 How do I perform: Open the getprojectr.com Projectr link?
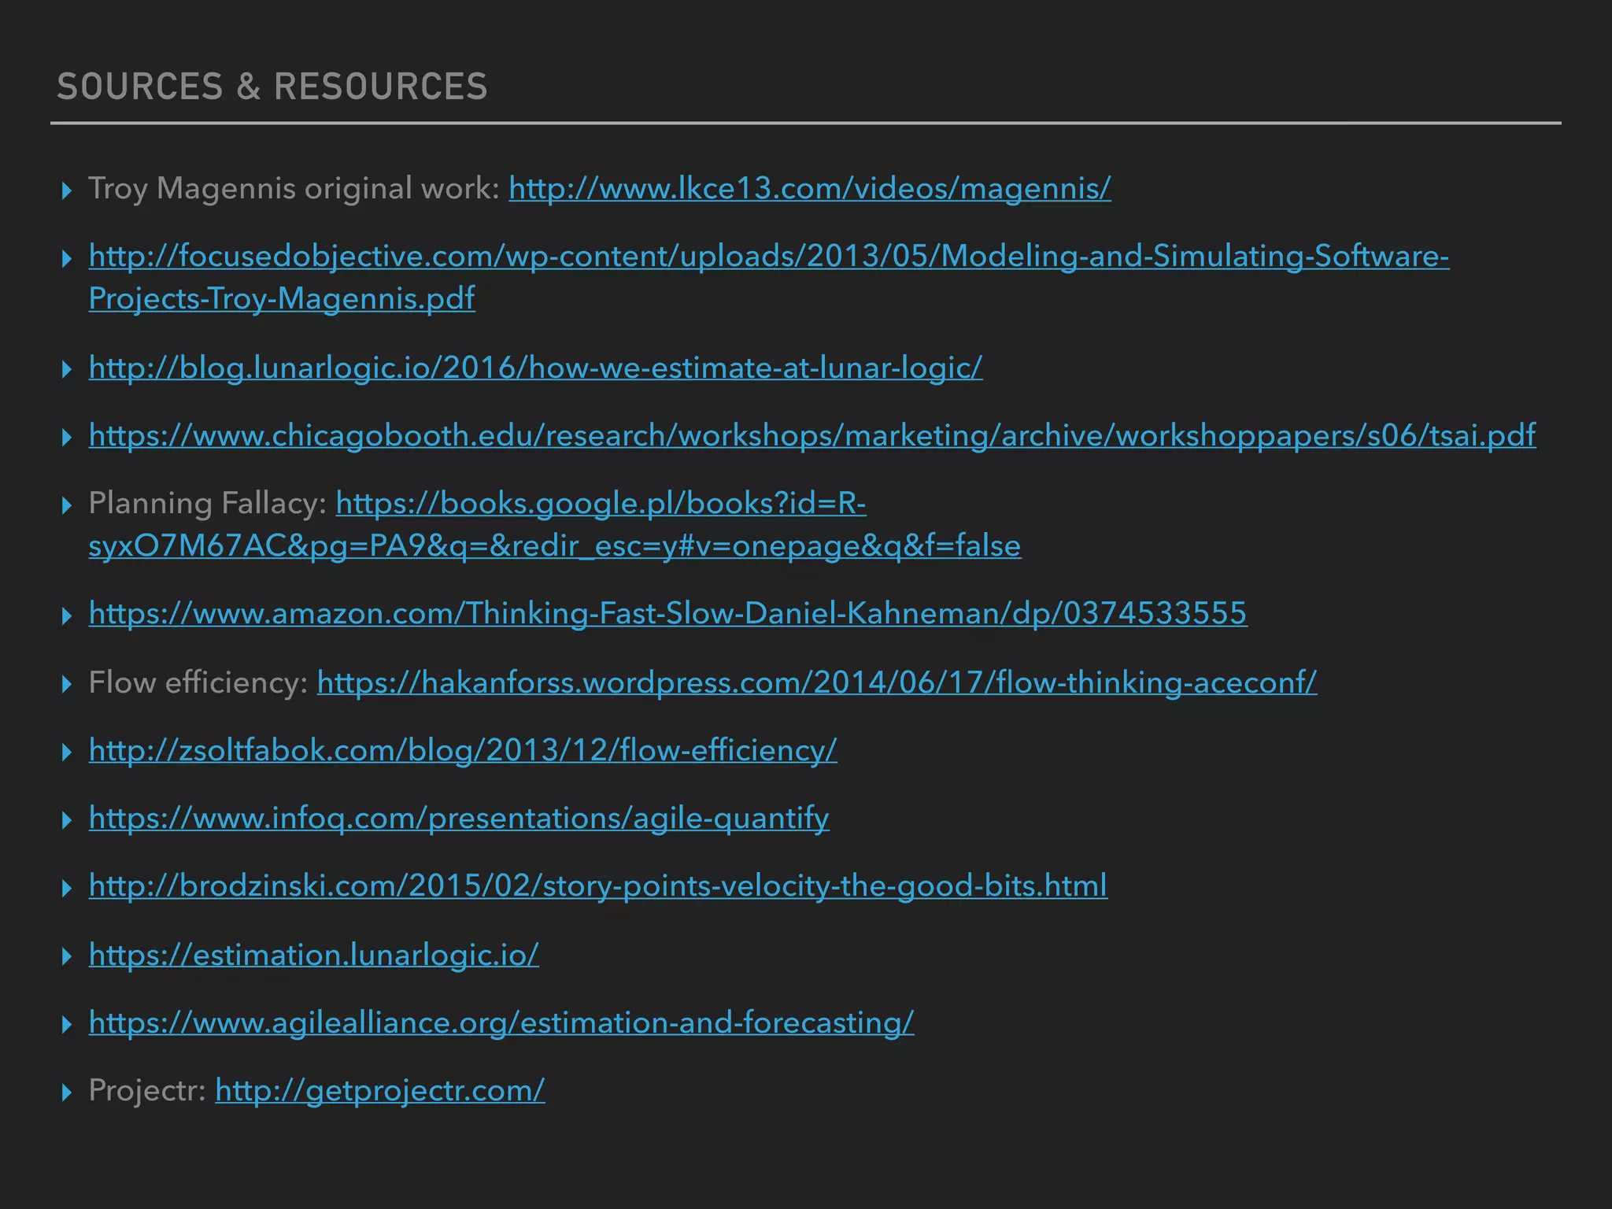pyautogui.click(x=379, y=1091)
